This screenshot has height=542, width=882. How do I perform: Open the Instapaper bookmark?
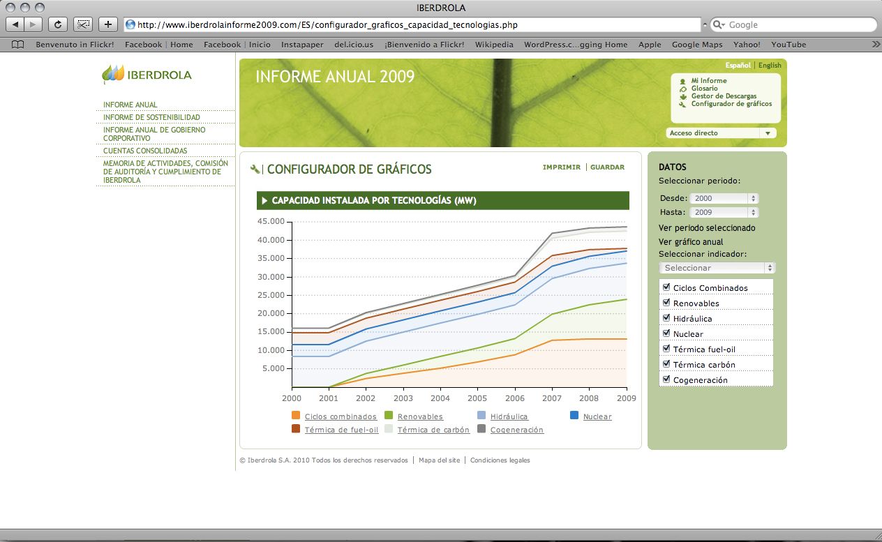click(302, 45)
